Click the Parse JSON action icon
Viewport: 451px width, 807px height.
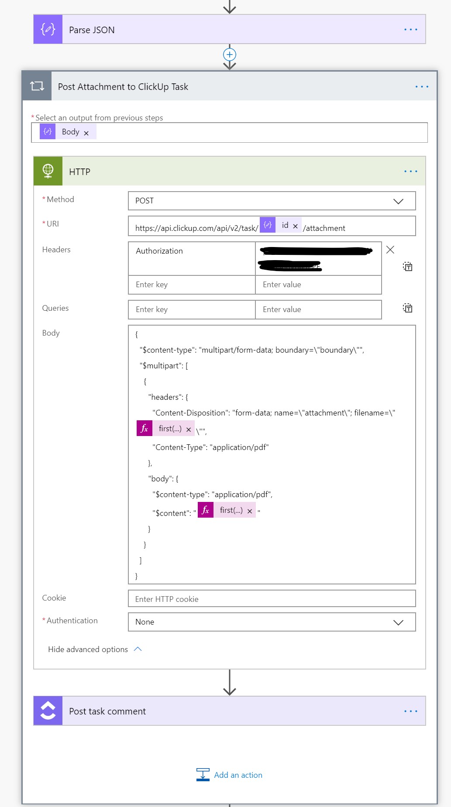pyautogui.click(x=48, y=29)
